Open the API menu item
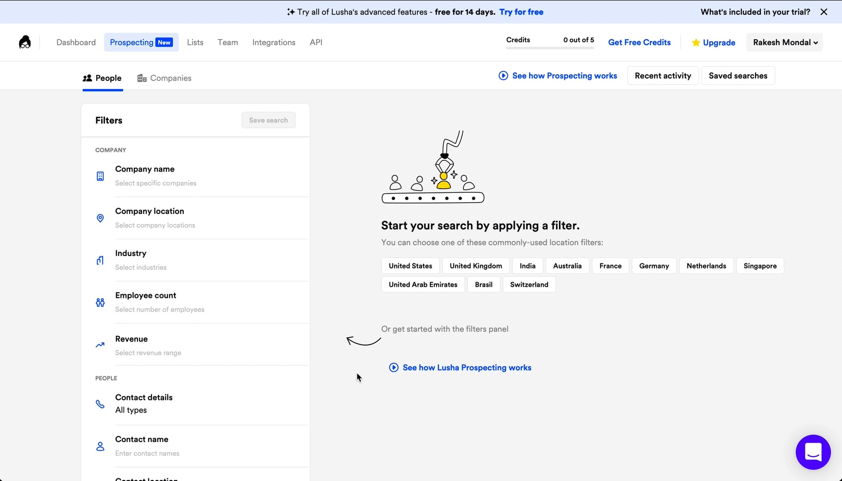 tap(316, 42)
